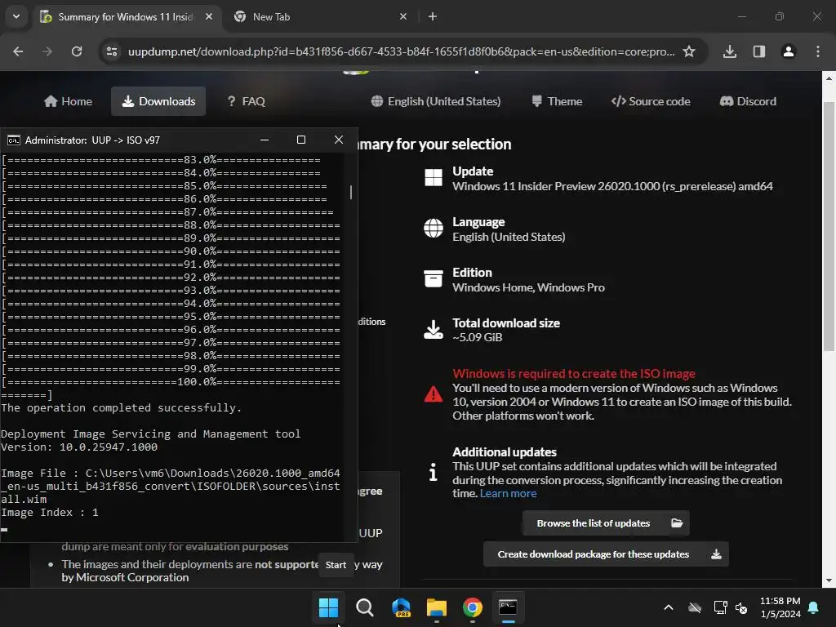This screenshot has height=627, width=836.
Task: Expand system tray hidden icons chevron
Action: click(x=668, y=607)
